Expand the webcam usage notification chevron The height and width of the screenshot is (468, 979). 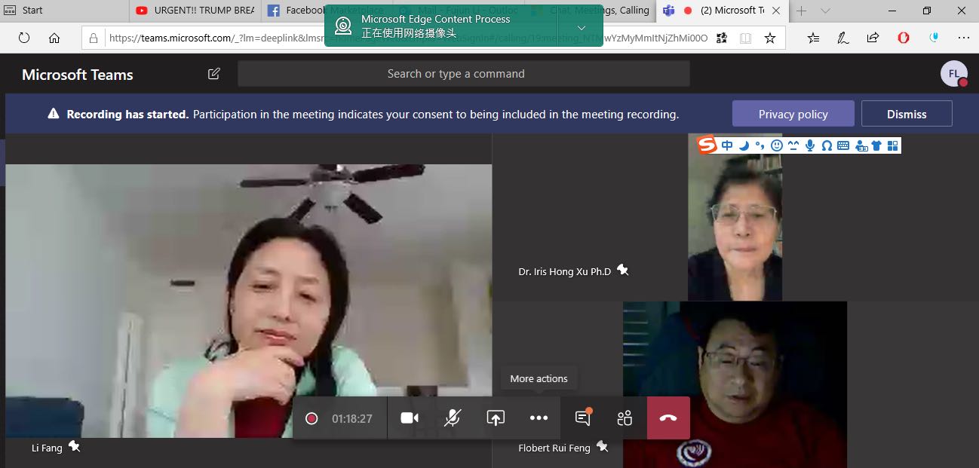click(x=581, y=28)
